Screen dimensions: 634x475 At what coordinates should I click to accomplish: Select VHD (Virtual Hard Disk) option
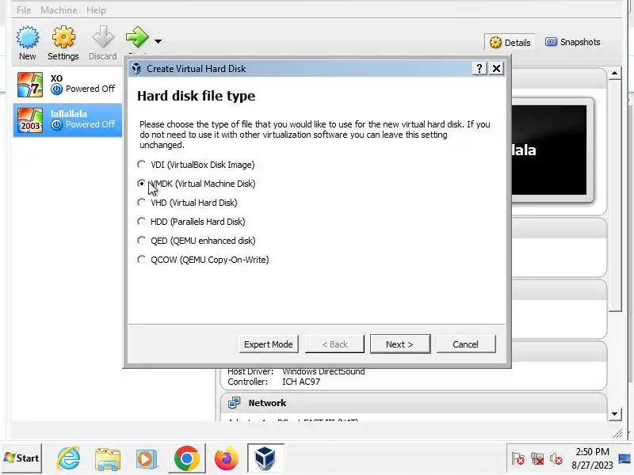187,203
